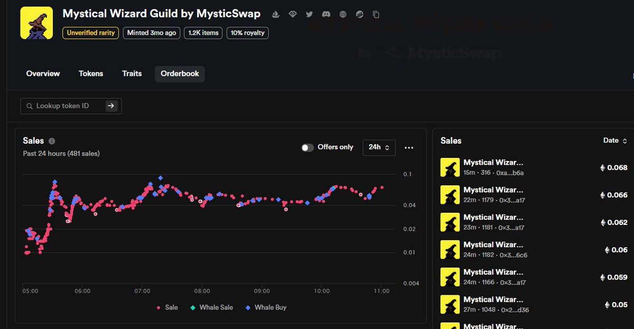
Task: Click the 15m · 316 sale detail
Action: 493,173
